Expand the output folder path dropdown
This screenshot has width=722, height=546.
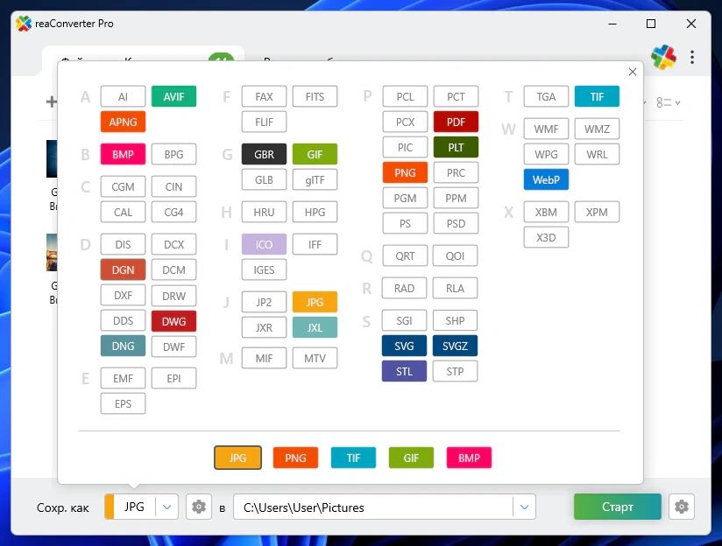click(524, 507)
